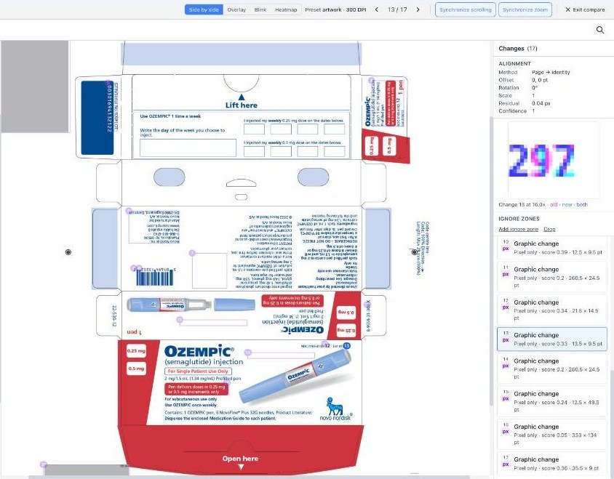Switch to Side by side mode

point(204,9)
